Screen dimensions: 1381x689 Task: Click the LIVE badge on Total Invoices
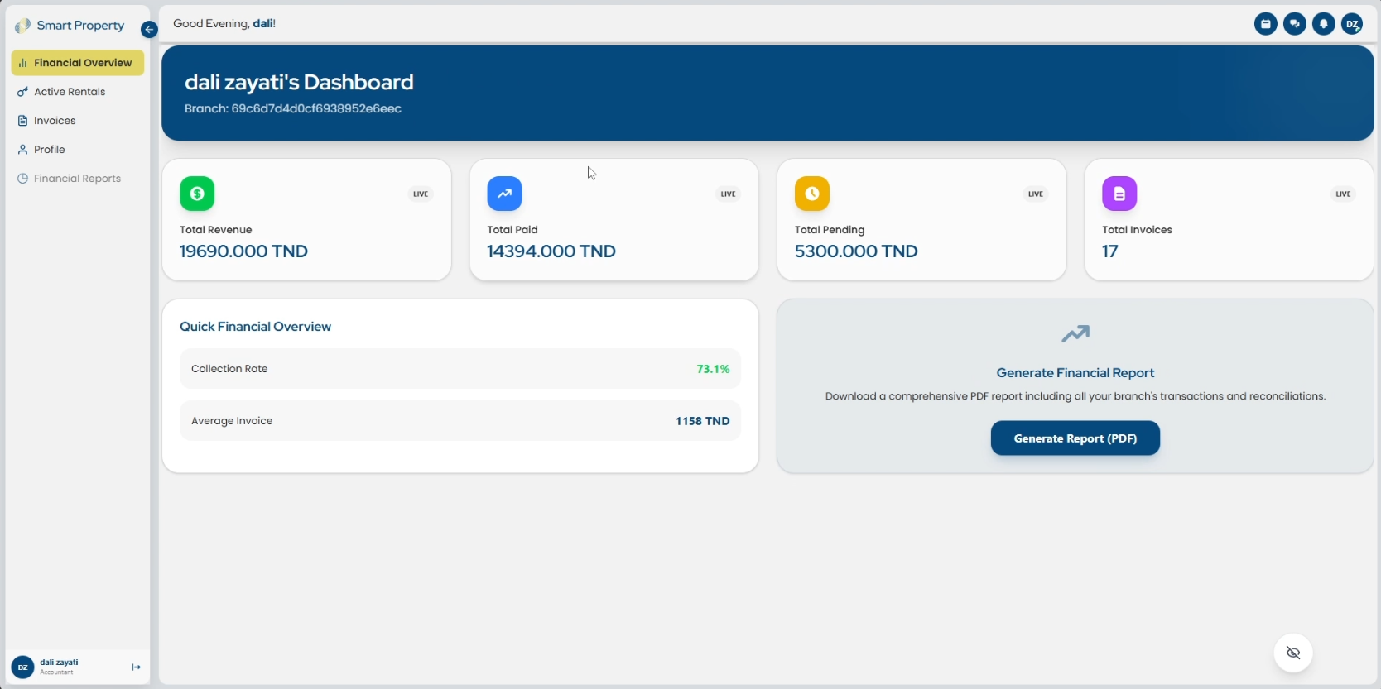[1343, 194]
